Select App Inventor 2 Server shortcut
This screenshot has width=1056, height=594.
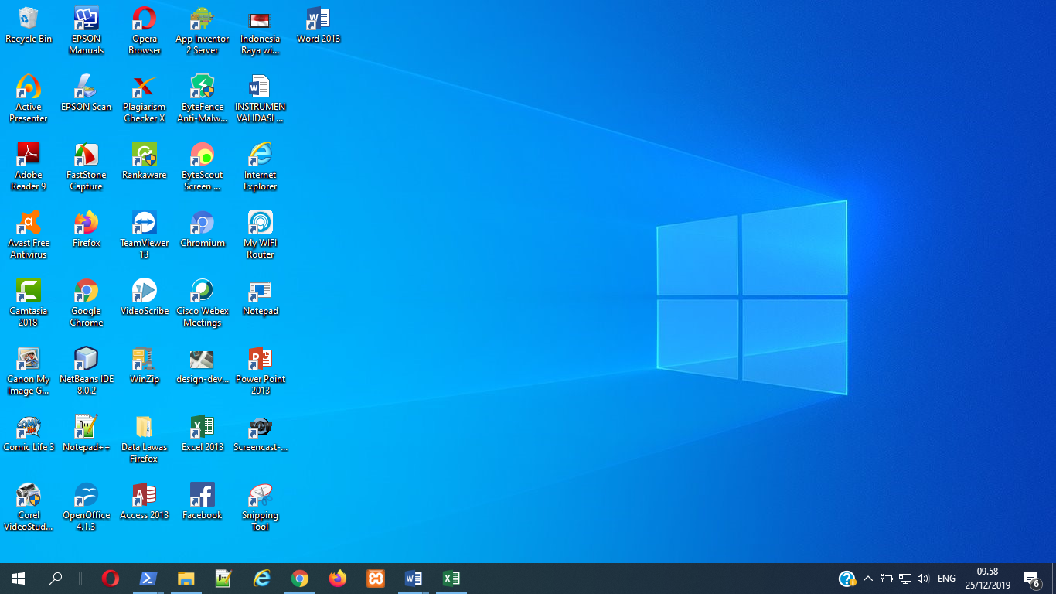[x=203, y=30]
